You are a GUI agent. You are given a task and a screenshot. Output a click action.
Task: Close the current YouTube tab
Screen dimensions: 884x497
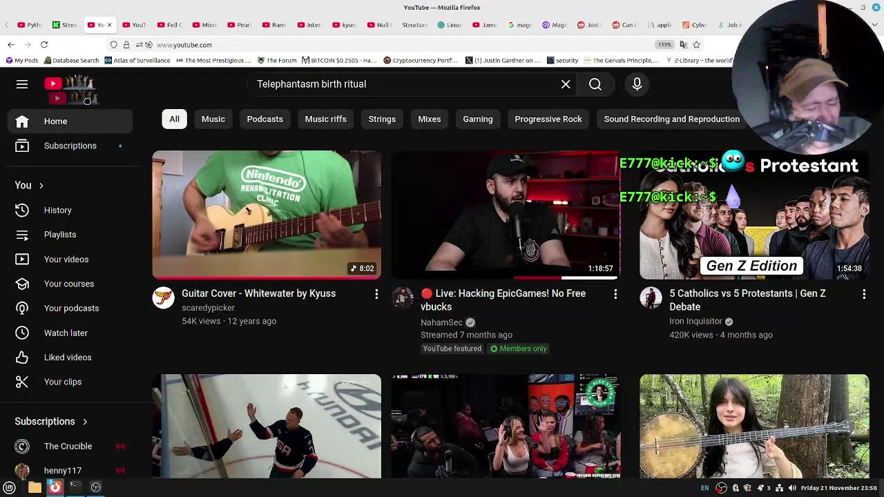(x=109, y=25)
